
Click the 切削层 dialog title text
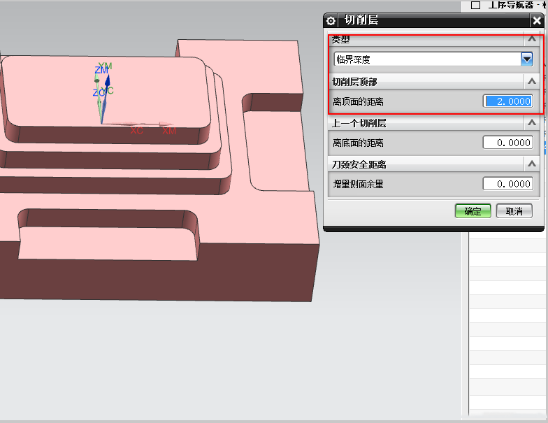361,20
